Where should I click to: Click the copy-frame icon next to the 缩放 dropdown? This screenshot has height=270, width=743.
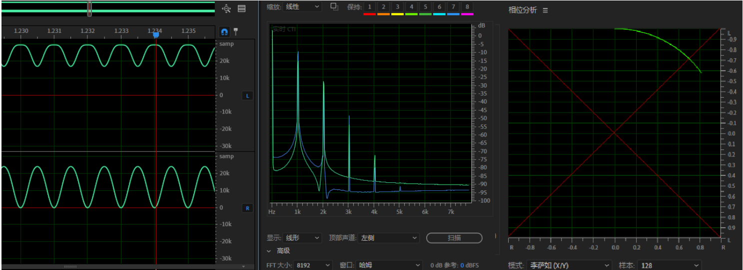pos(334,7)
